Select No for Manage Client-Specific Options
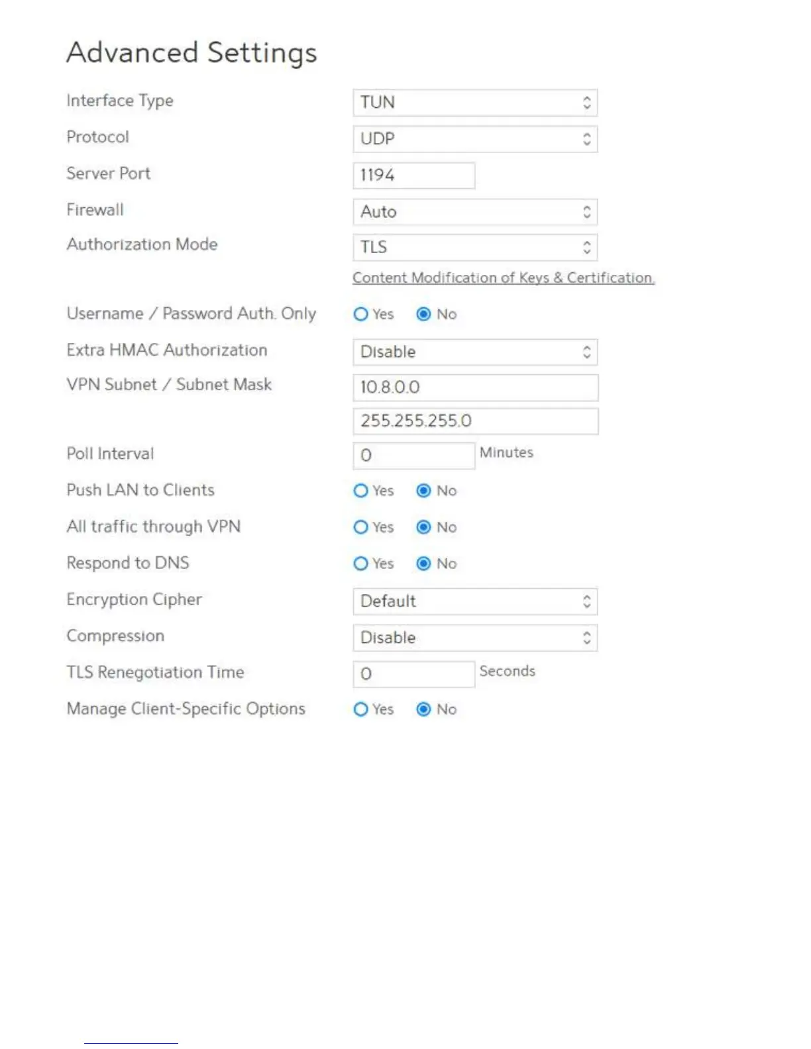811x1049 pixels. click(x=423, y=709)
